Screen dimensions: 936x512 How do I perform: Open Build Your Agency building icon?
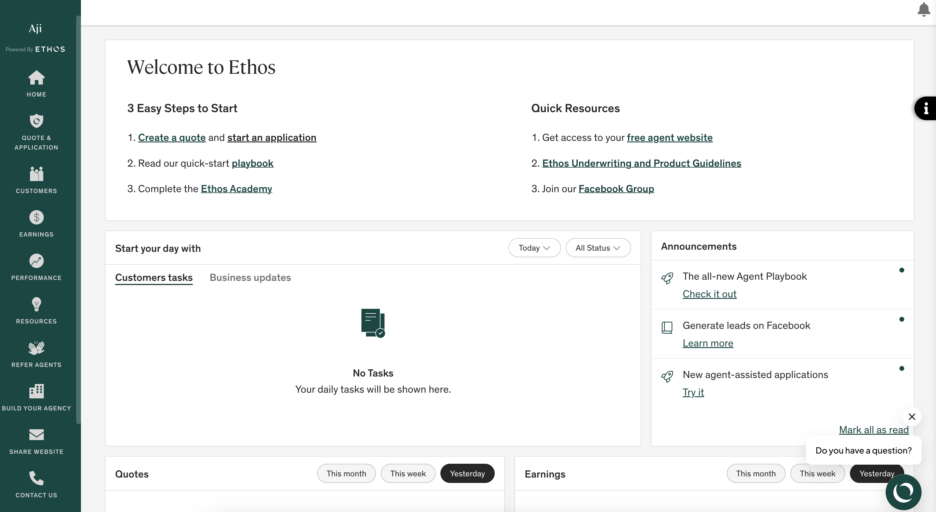[36, 391]
